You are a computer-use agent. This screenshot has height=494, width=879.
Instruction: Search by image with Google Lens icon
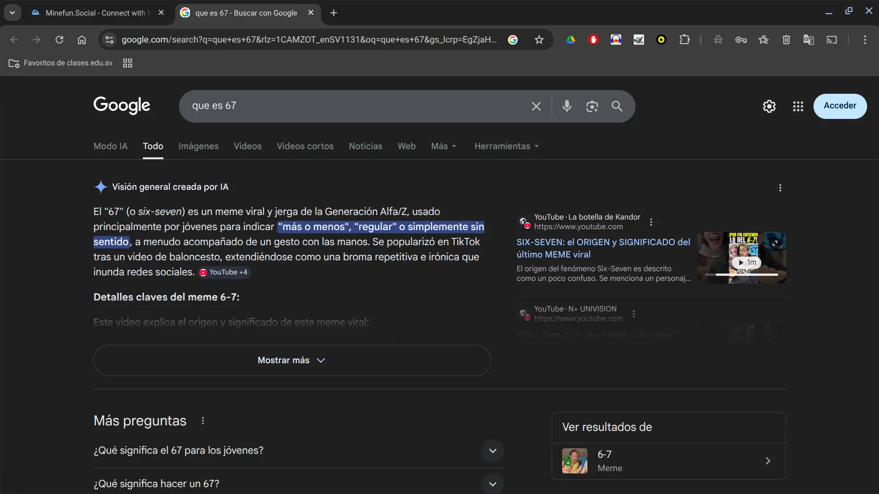tap(592, 106)
